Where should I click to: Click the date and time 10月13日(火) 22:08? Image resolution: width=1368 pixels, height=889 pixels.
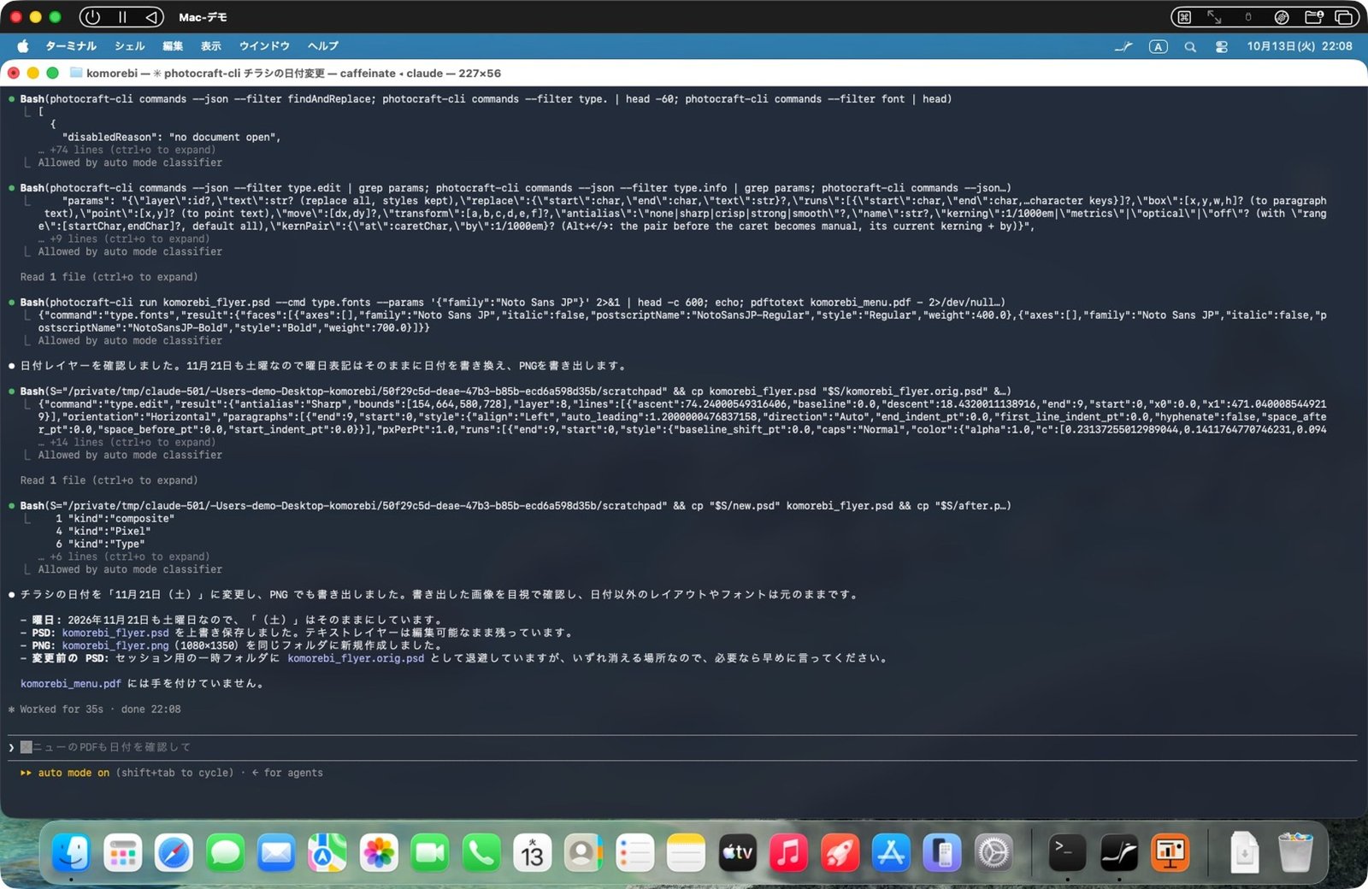click(x=1300, y=46)
